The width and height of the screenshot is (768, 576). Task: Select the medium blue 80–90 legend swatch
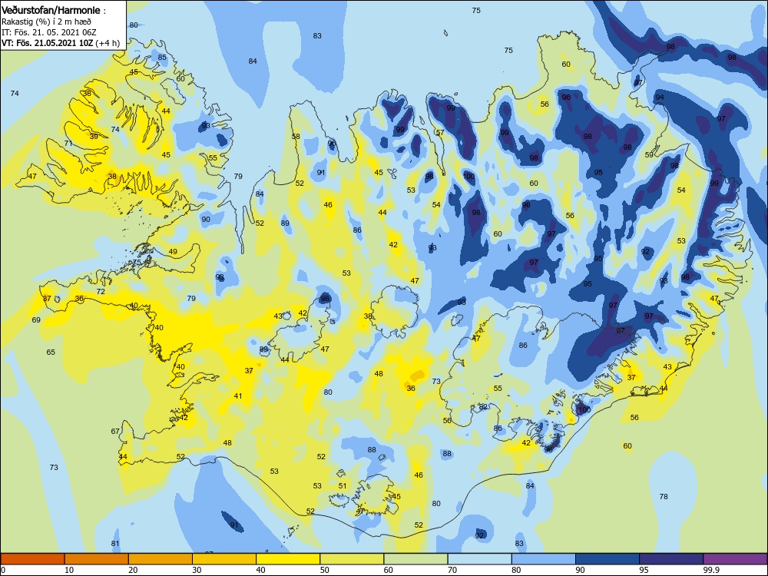[544, 559]
